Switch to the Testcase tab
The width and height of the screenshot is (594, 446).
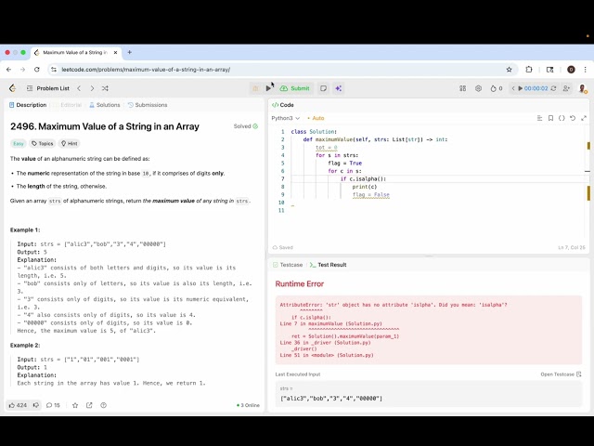click(288, 265)
